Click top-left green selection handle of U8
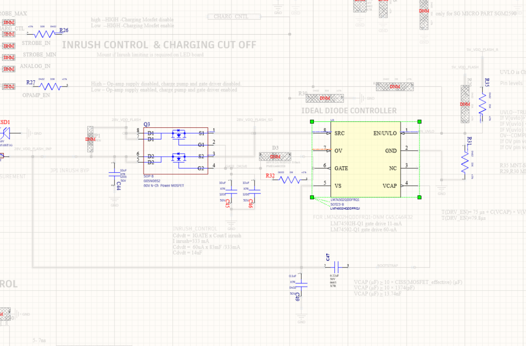Screen dimensions: 526x346 pos(312,121)
